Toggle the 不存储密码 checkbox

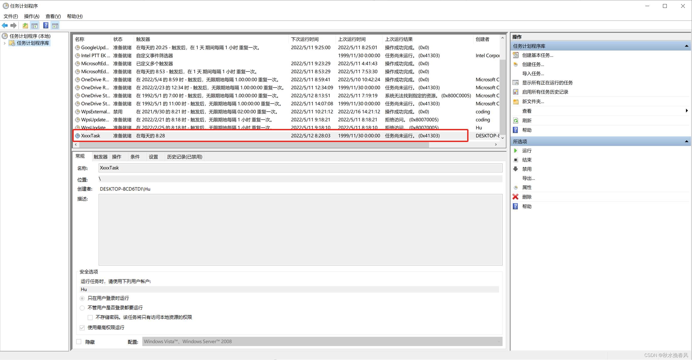[90, 318]
